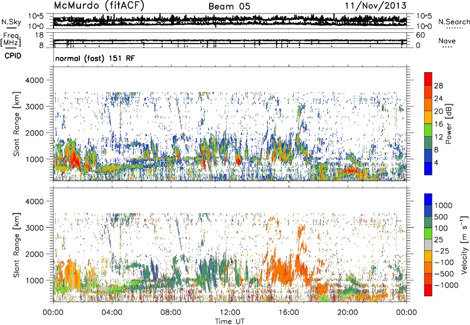470x325 pixels.
Task: Click the "4000" range tick of the Power panel
Action: tap(36, 80)
